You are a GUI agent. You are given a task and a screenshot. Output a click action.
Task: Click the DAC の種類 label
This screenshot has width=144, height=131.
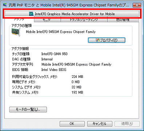point(21,59)
